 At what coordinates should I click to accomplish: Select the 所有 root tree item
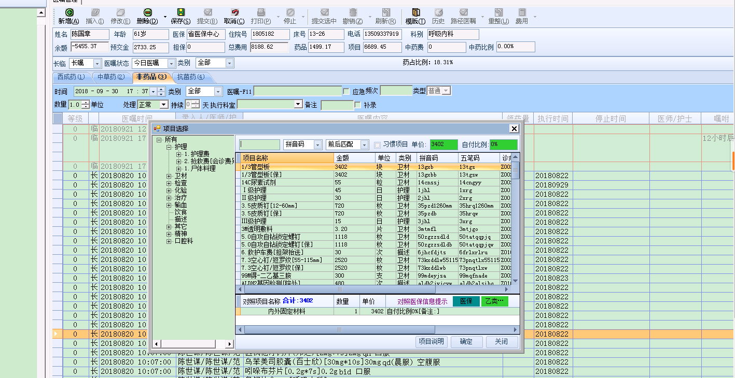click(171, 140)
